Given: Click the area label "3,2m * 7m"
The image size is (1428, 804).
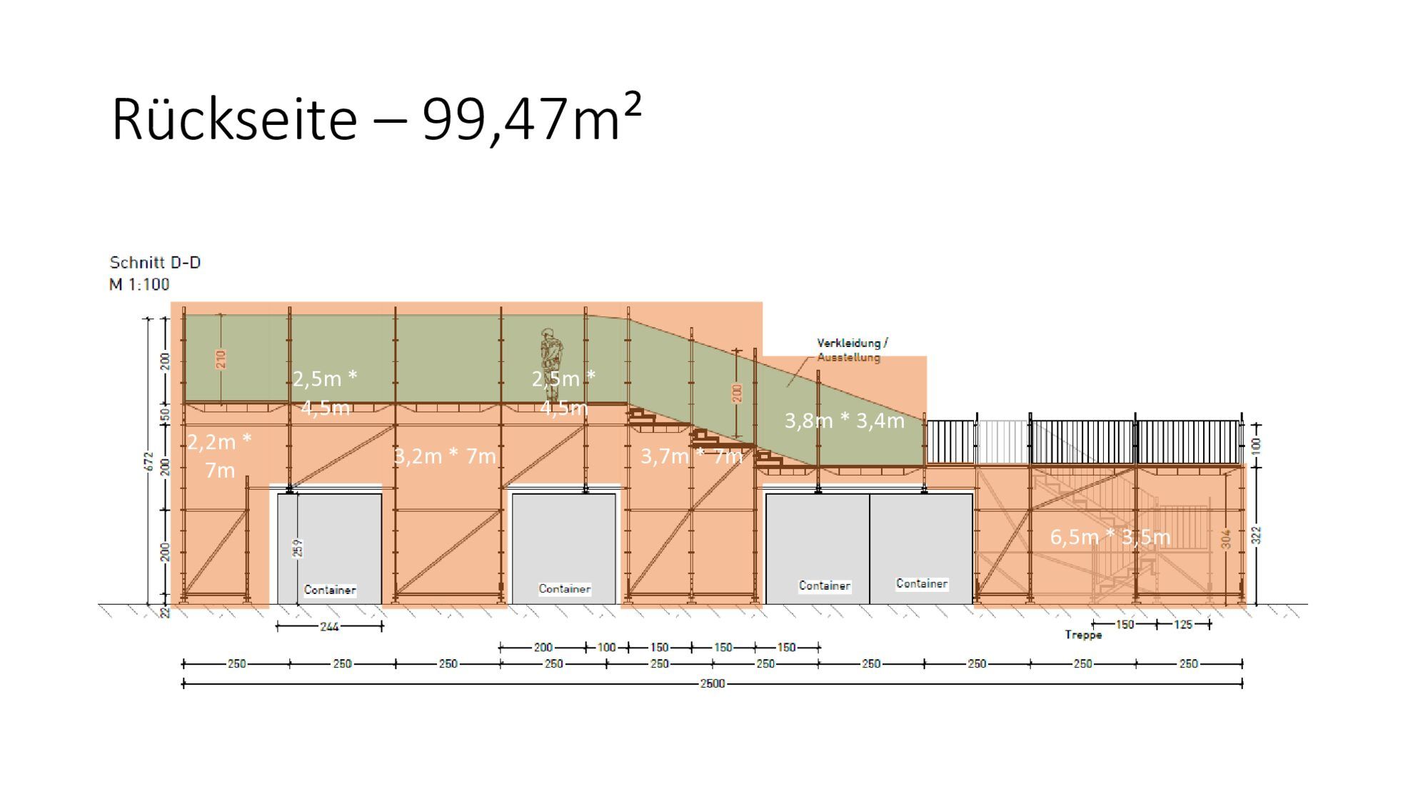Looking at the screenshot, I should pyautogui.click(x=445, y=456).
